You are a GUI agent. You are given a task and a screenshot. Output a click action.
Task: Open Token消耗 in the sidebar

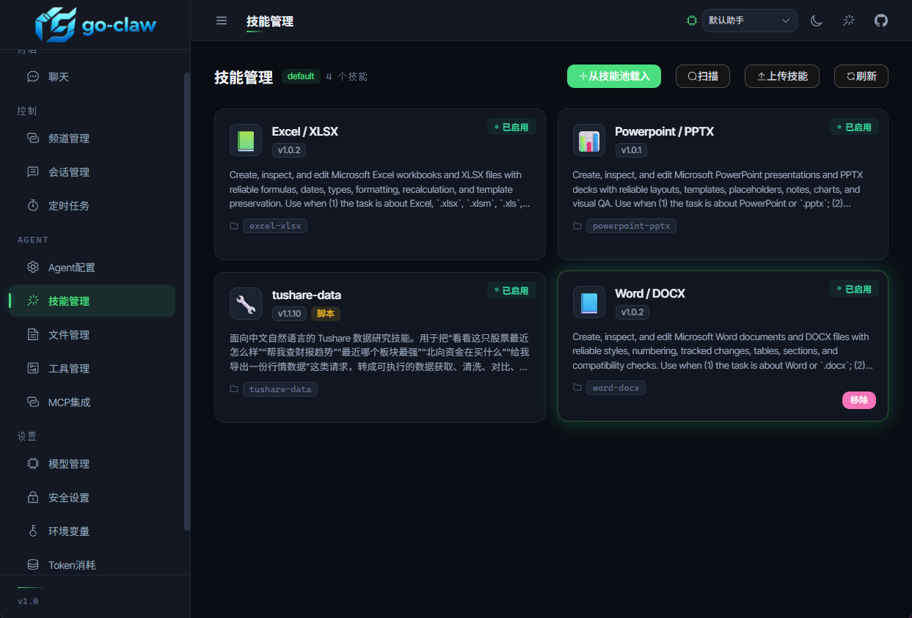point(92,564)
